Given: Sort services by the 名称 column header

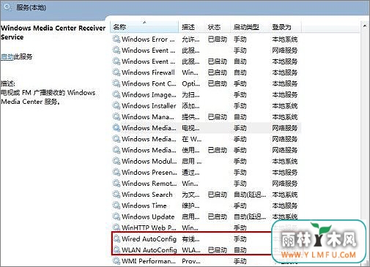Looking at the screenshot, I should [144, 27].
